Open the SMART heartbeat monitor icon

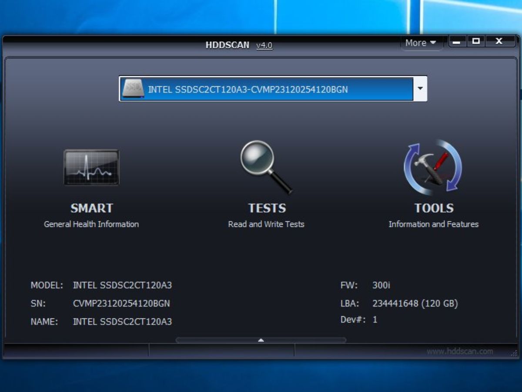point(91,168)
